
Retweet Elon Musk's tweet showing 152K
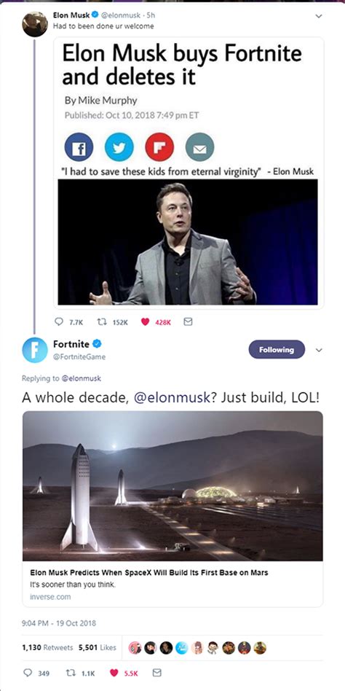(x=100, y=322)
